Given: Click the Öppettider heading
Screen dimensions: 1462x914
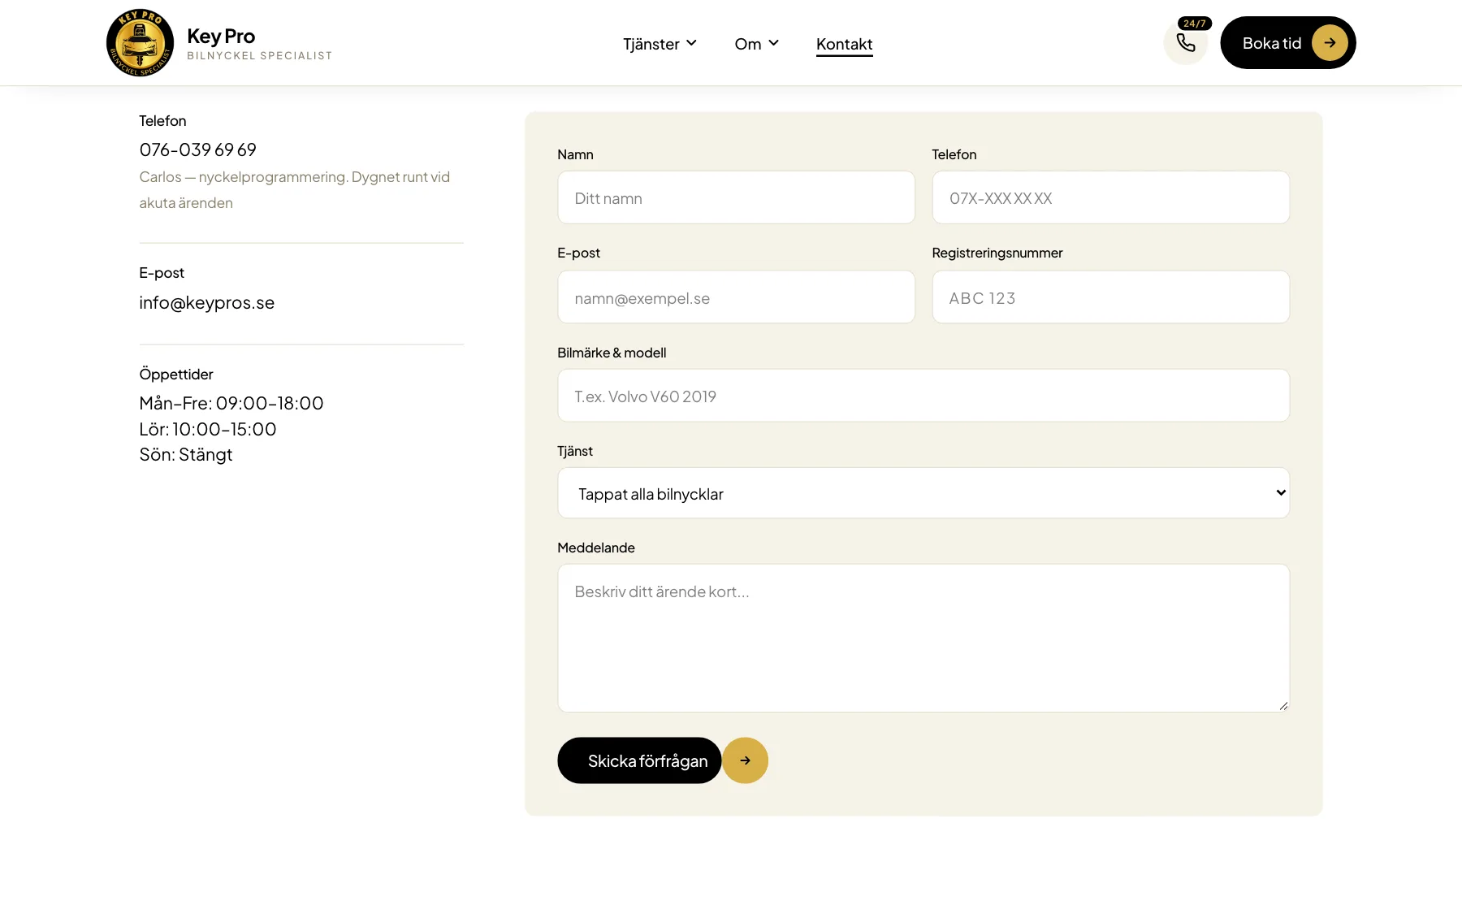Looking at the screenshot, I should [x=176, y=374].
